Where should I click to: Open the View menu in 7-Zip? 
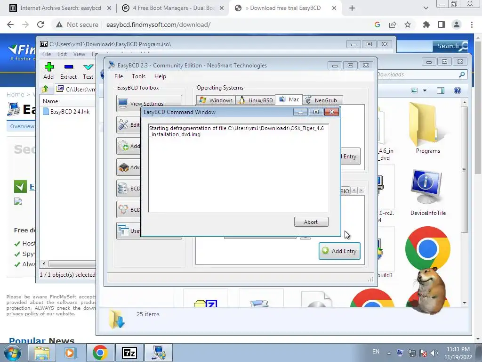(x=79, y=54)
